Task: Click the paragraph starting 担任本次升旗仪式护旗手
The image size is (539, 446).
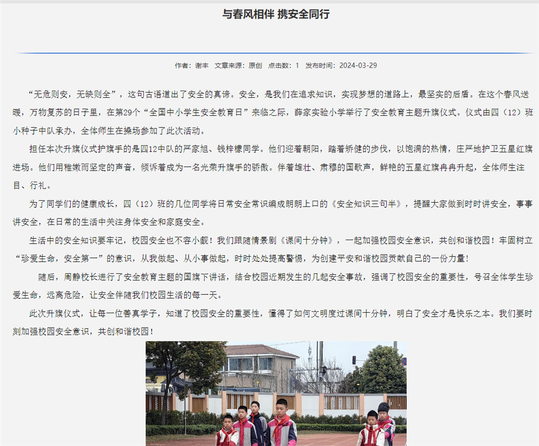Action: coord(273,167)
